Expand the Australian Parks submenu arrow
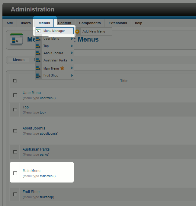Screen dimensions: 196x206 point(72,60)
